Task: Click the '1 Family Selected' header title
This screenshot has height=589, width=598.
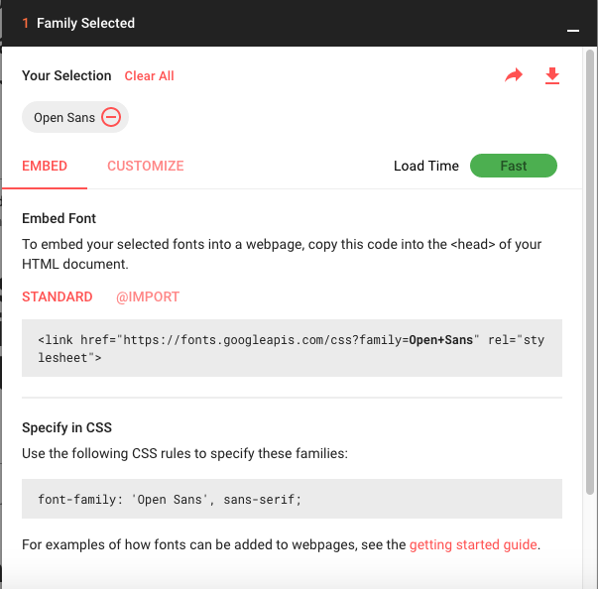Action: click(x=78, y=23)
